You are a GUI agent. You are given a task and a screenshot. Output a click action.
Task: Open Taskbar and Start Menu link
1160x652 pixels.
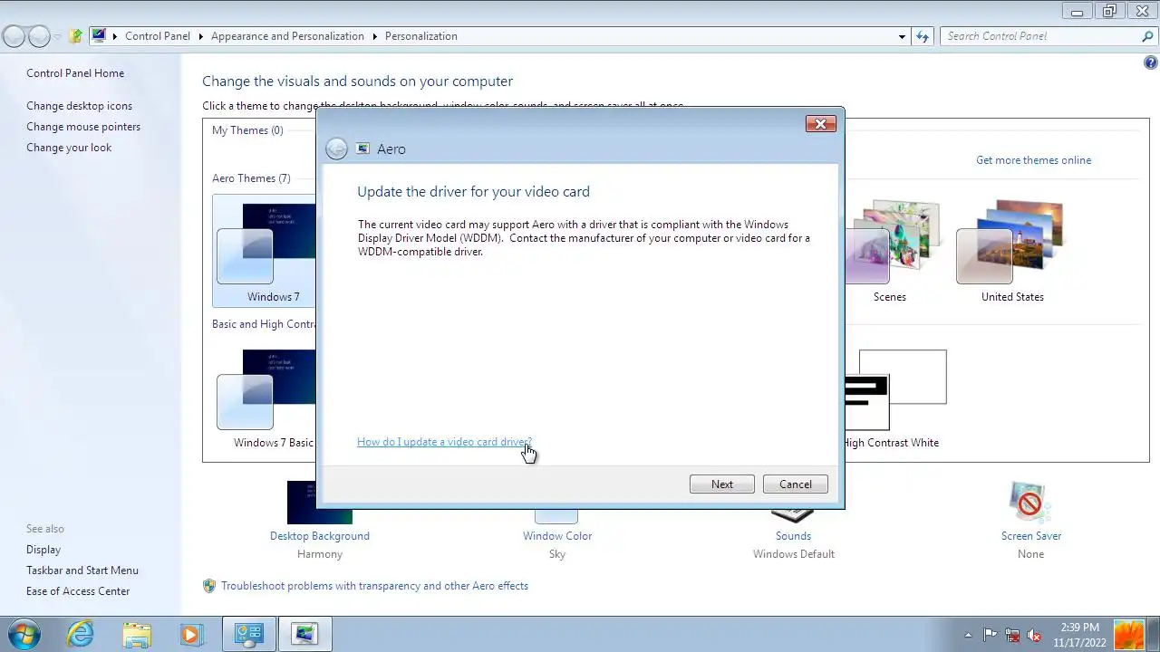point(82,570)
